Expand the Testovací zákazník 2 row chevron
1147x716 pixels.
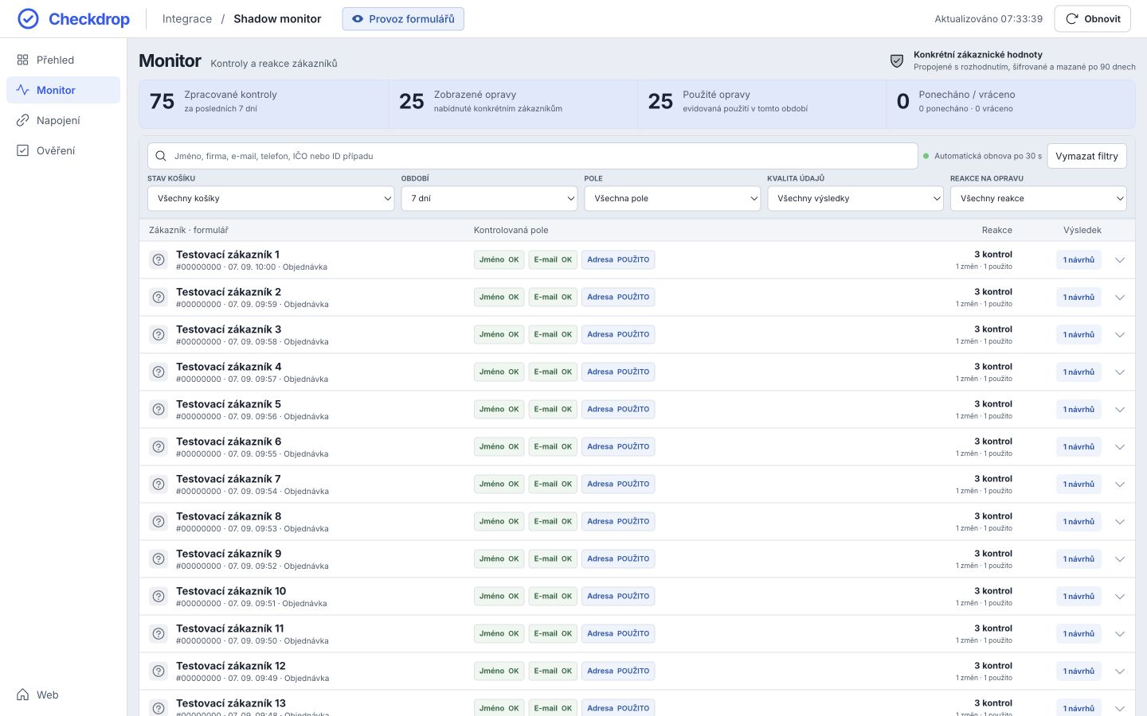tap(1120, 298)
